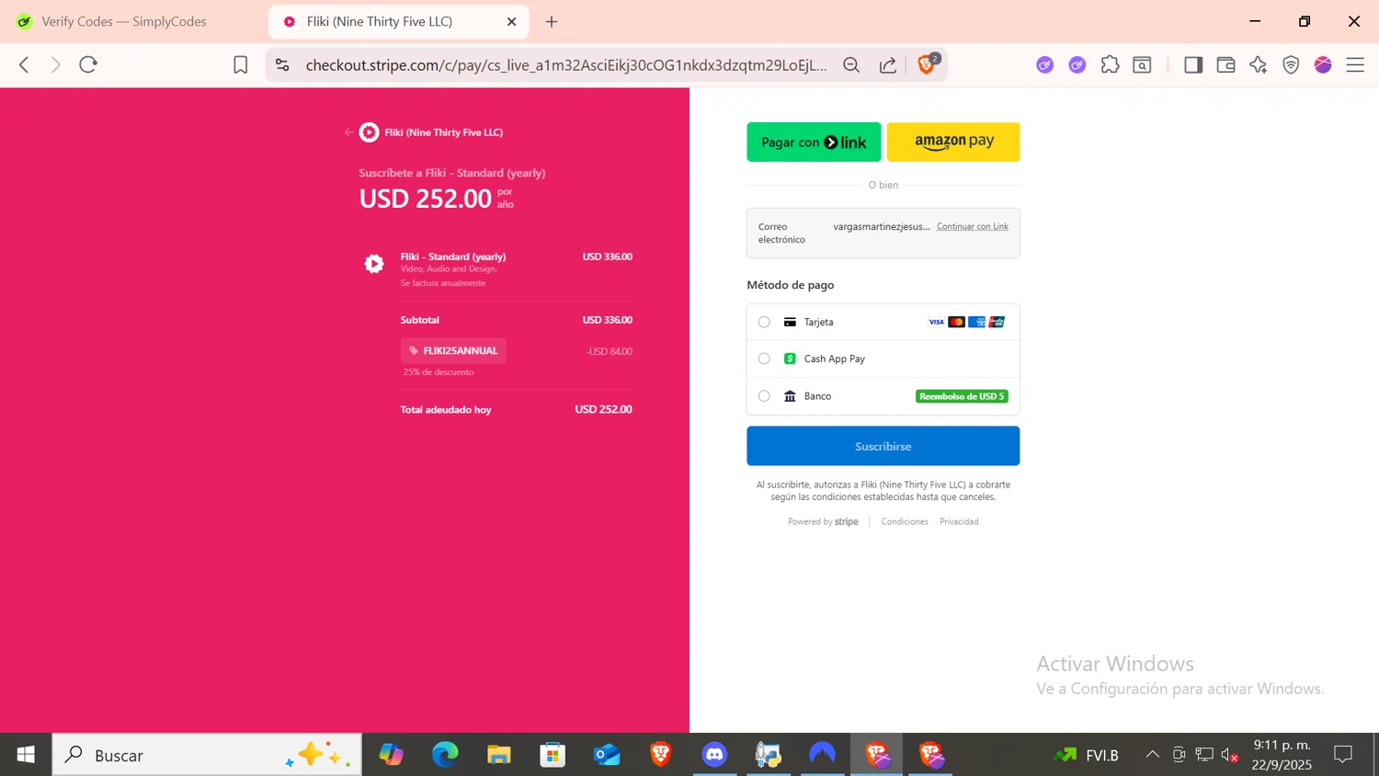The image size is (1379, 776).
Task: Open the browser hamburger menu
Action: tap(1355, 64)
